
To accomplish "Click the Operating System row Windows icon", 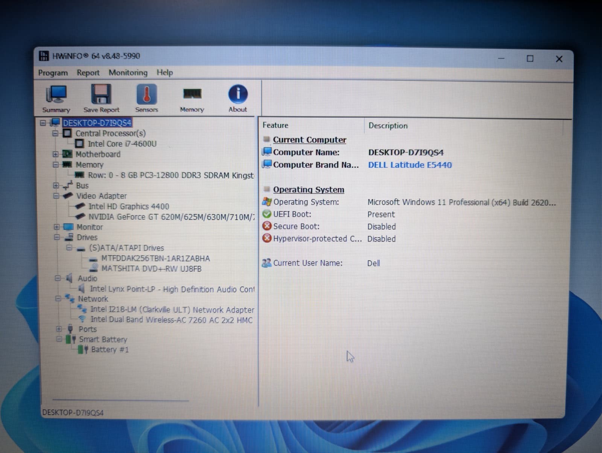I will pos(267,202).
